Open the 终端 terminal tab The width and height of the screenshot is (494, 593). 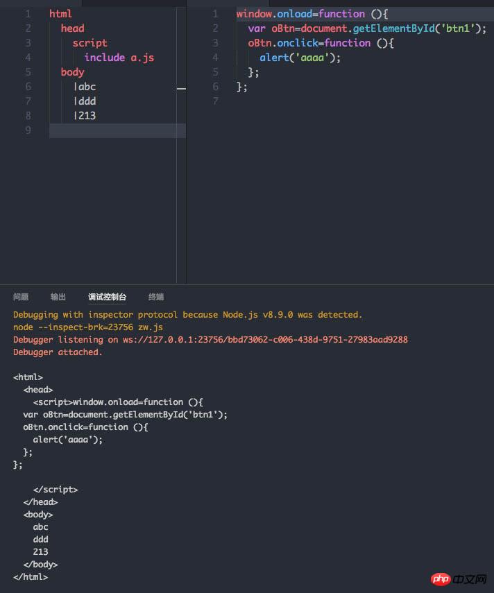156,297
